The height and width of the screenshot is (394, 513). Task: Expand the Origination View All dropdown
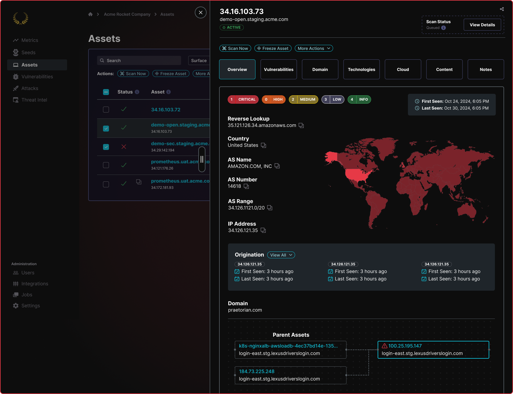click(281, 255)
